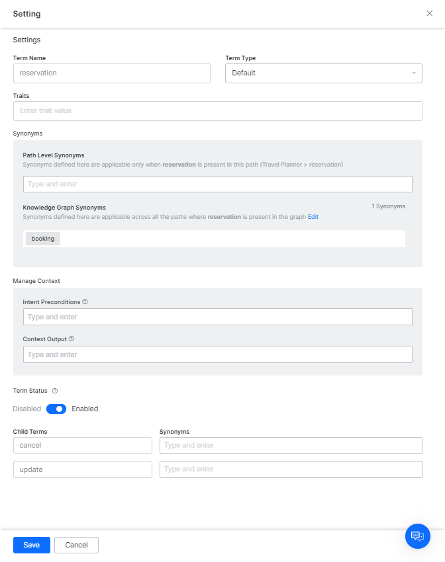445x562 pixels.
Task: Click Edit link for Knowledge Graph Synonyms
Action: tap(313, 217)
